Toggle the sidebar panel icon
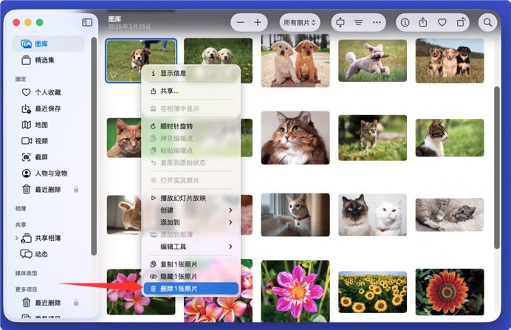This screenshot has width=511, height=330. 87,22
